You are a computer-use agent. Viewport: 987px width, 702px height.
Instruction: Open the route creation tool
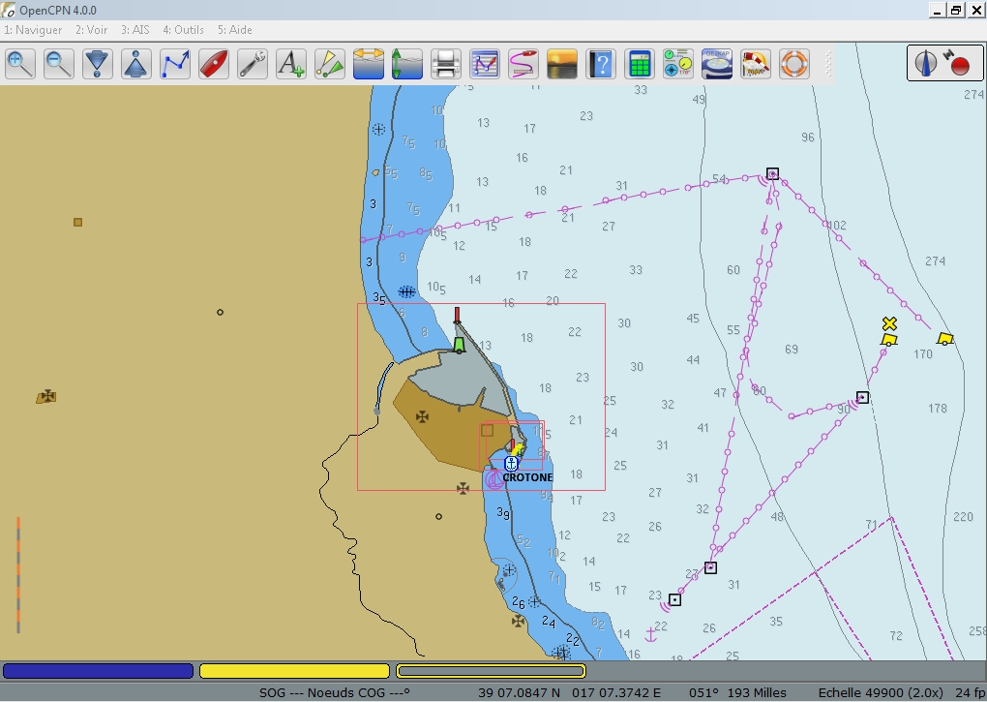tap(175, 65)
